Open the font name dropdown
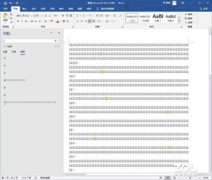Image resolution: width=212 pixels, height=180 pixels. click(32, 16)
